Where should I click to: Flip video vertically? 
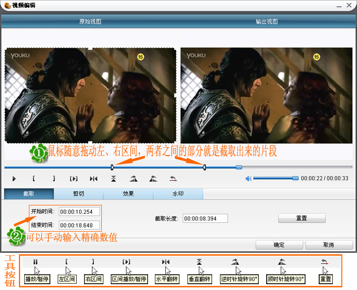[x=113, y=179]
